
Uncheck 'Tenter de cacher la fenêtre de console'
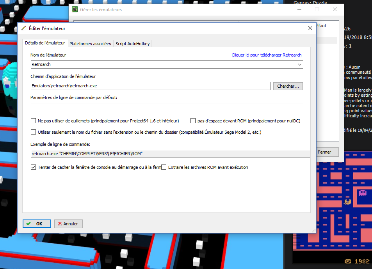coord(34,167)
